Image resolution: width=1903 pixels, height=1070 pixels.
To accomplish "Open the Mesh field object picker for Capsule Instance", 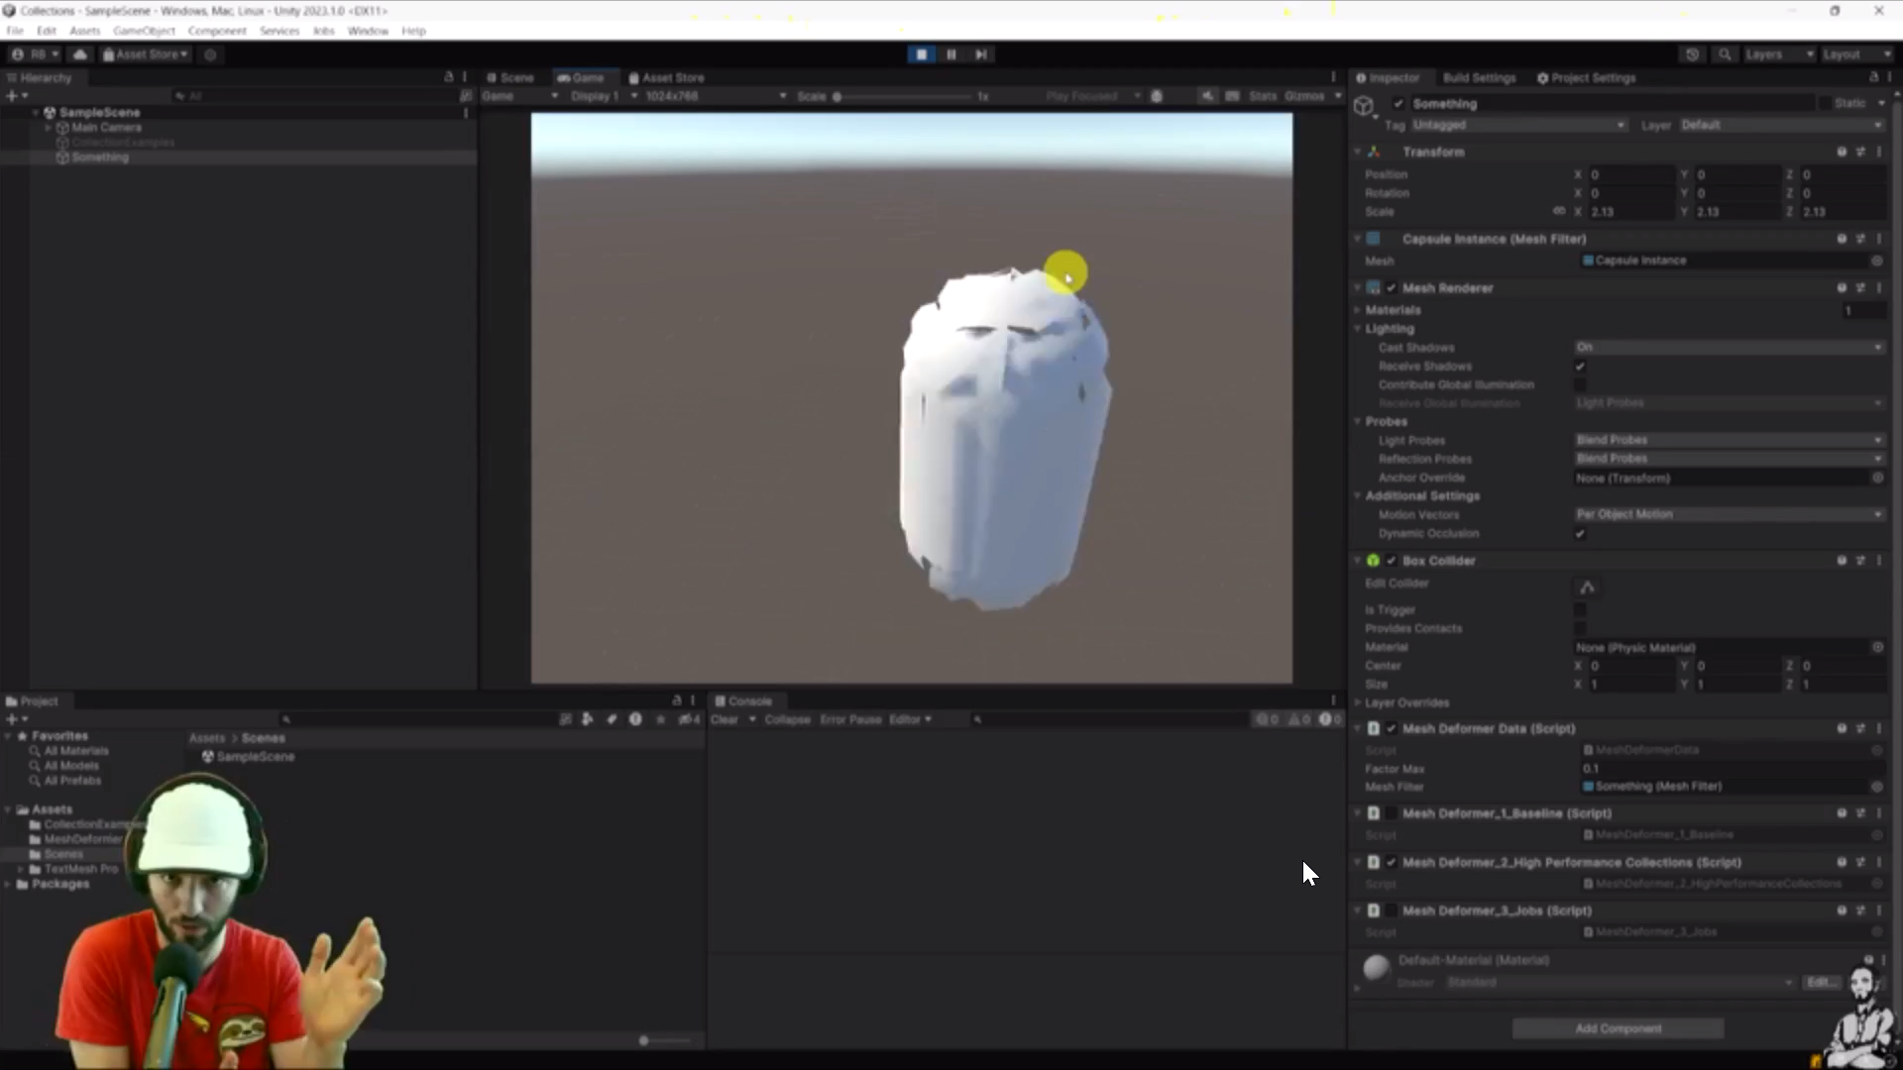I will tap(1878, 261).
